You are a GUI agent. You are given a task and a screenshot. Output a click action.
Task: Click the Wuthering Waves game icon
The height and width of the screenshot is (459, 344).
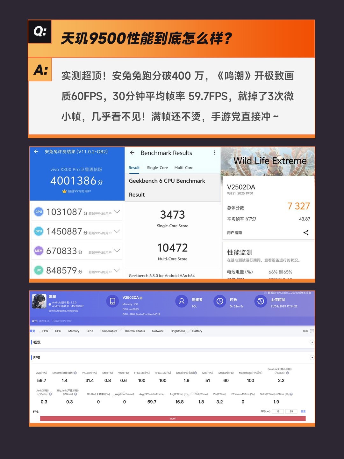[39, 301]
